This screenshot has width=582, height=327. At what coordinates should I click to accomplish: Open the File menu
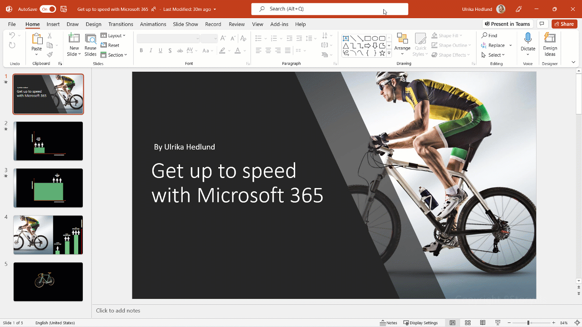click(x=12, y=24)
